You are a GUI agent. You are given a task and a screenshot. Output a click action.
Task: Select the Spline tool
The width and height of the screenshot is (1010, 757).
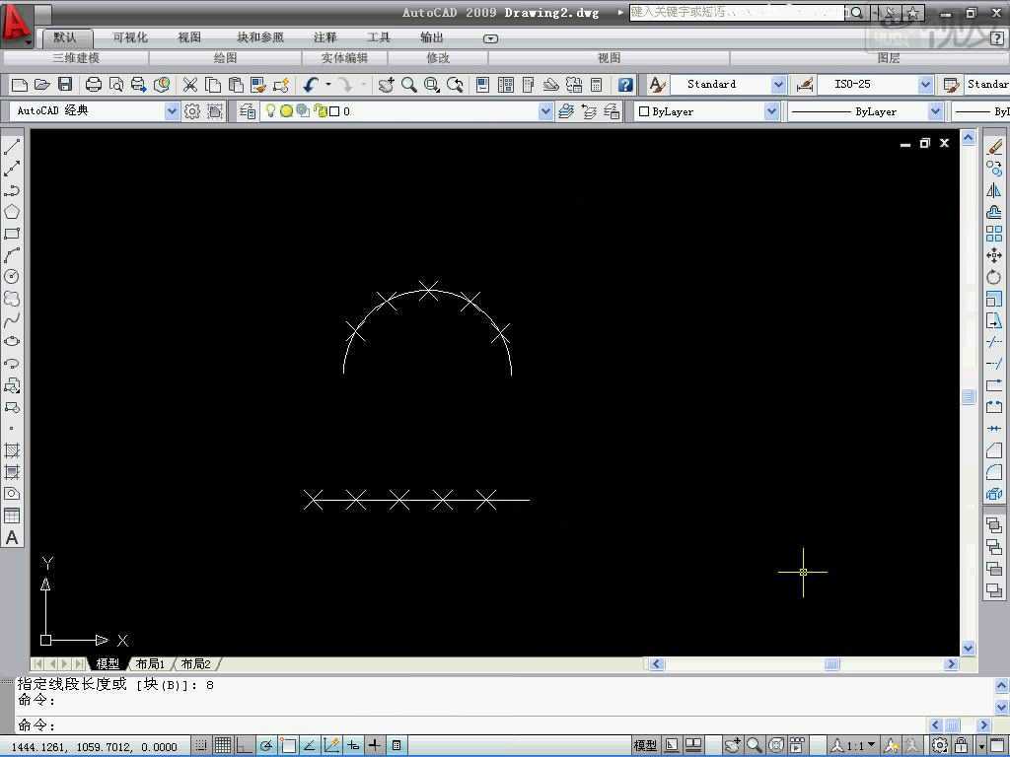[x=12, y=320]
